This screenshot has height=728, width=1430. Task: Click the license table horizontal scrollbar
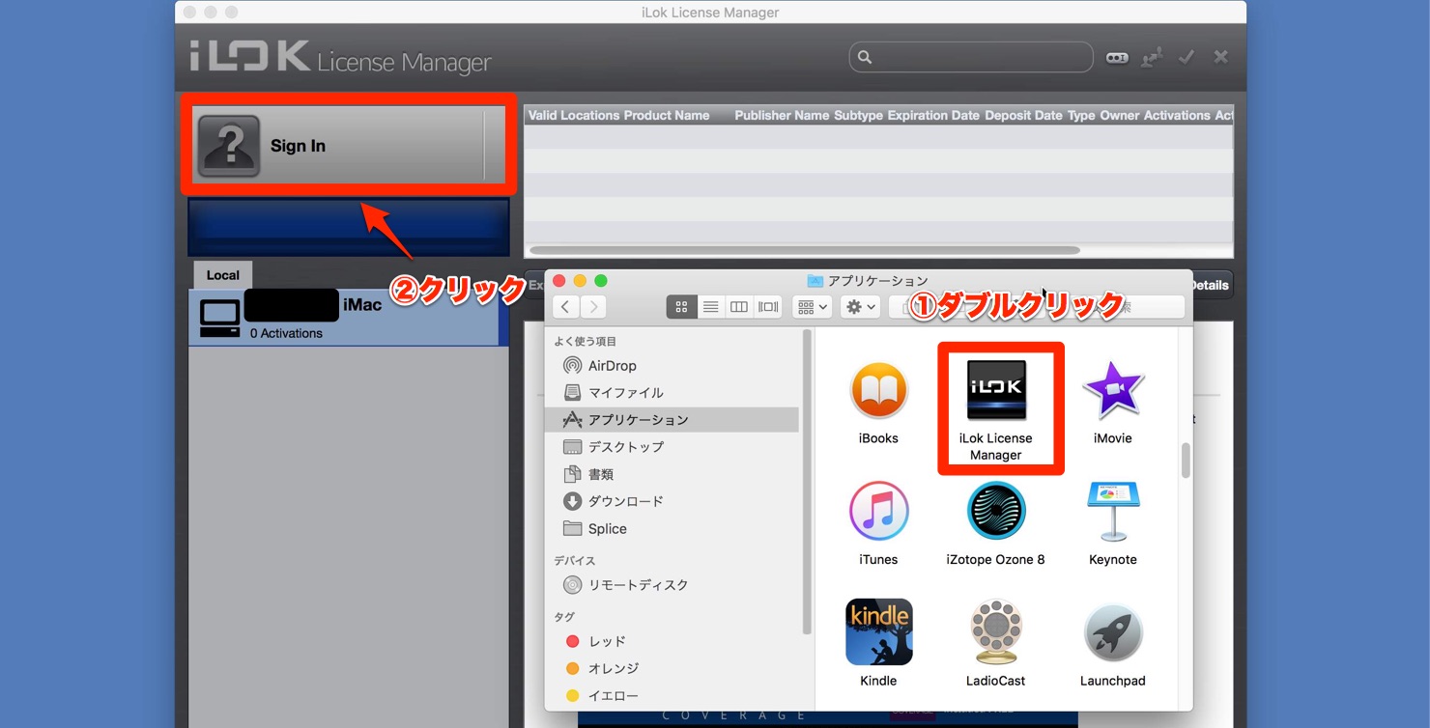point(804,250)
